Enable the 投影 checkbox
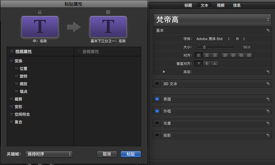This screenshot has height=165, width=275. (x=157, y=135)
